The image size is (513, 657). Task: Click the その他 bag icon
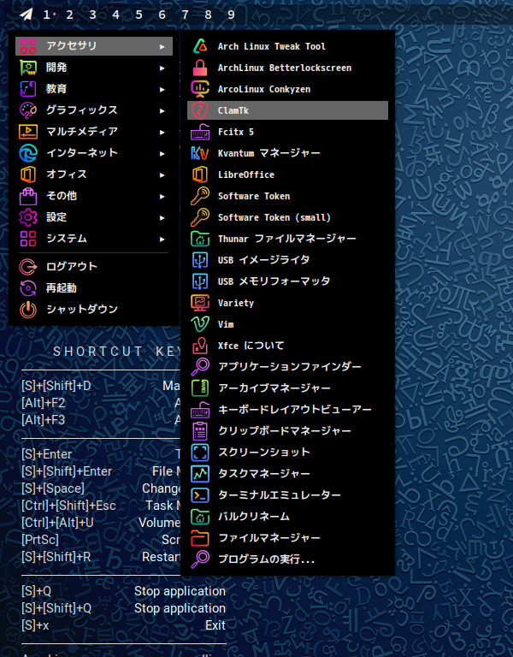(28, 196)
